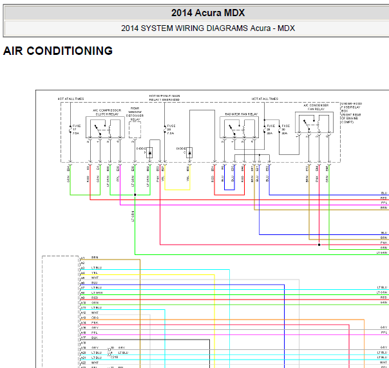
Task: Click the "FUSE 17 7.5A" label
Action: (x=77, y=130)
